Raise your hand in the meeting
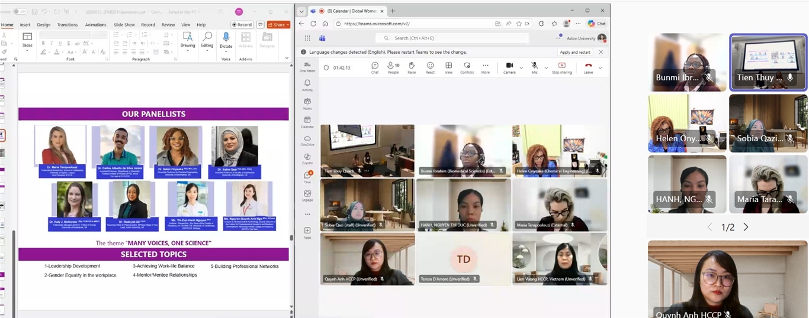809x318 pixels. pyautogui.click(x=412, y=67)
